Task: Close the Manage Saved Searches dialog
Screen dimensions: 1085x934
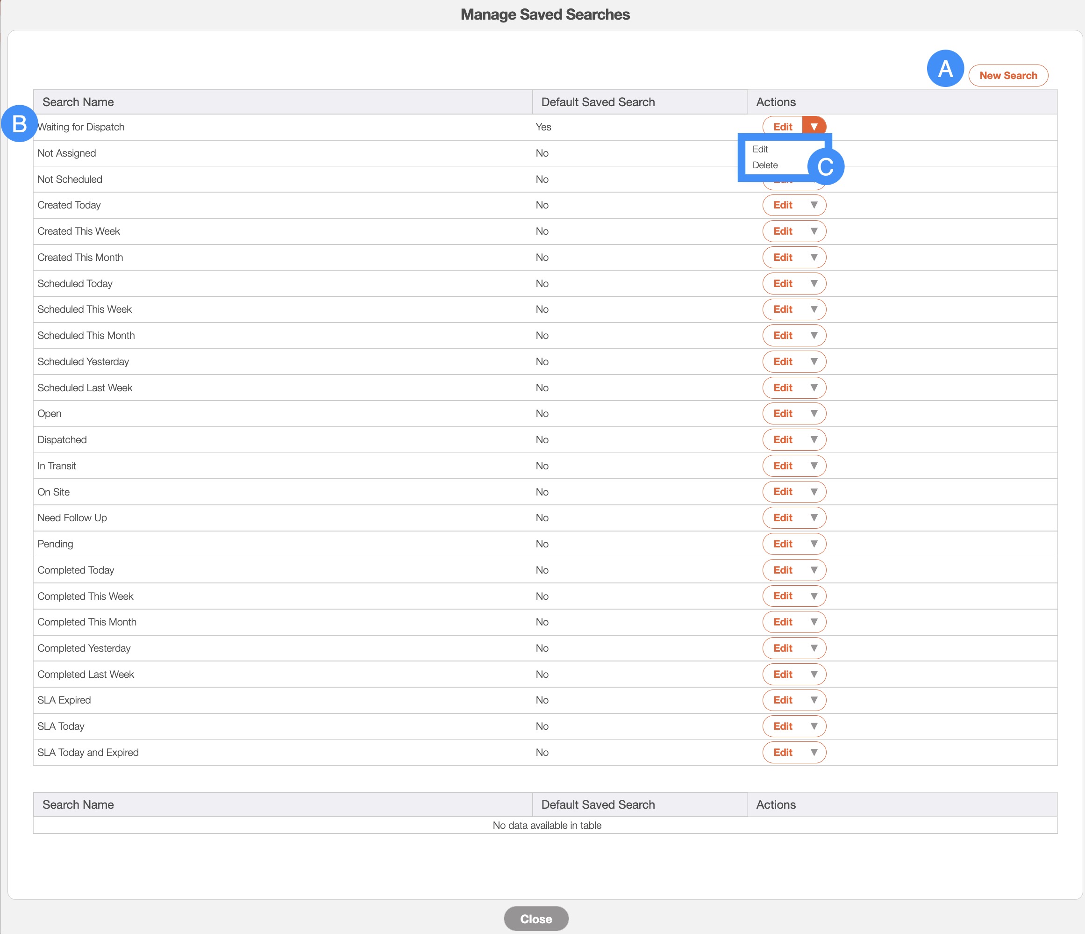Action: 535,919
